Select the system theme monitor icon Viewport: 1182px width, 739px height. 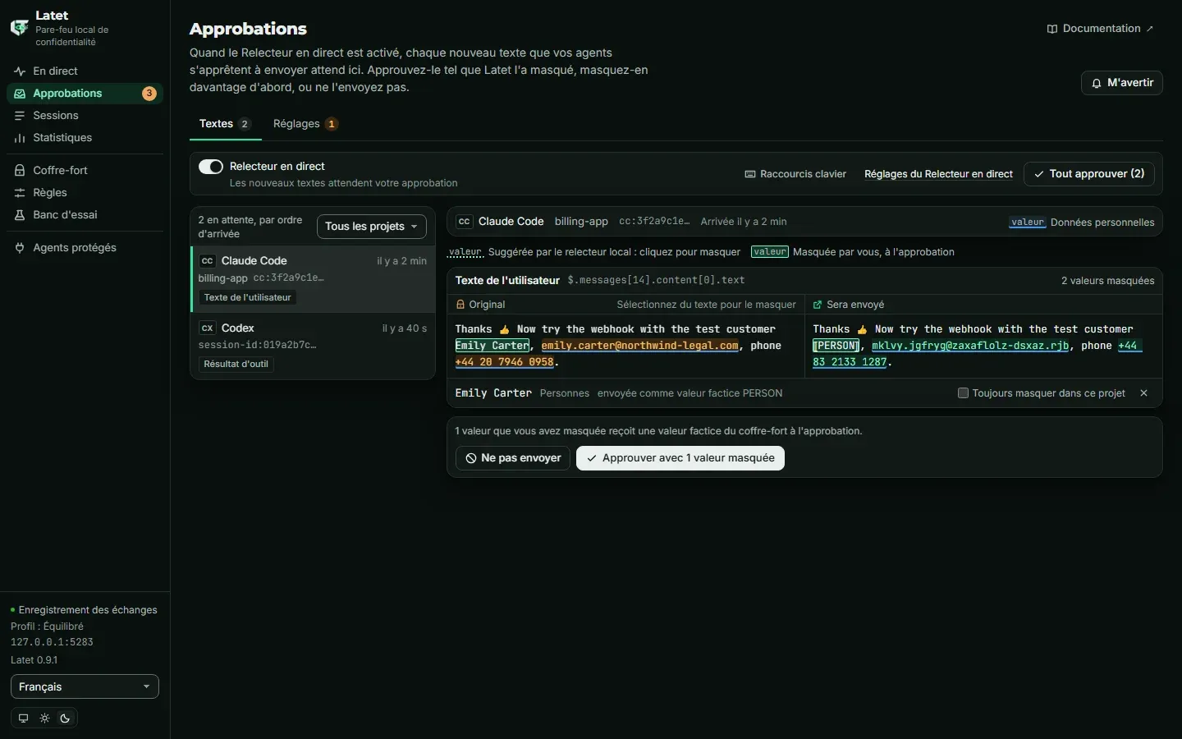[23, 718]
